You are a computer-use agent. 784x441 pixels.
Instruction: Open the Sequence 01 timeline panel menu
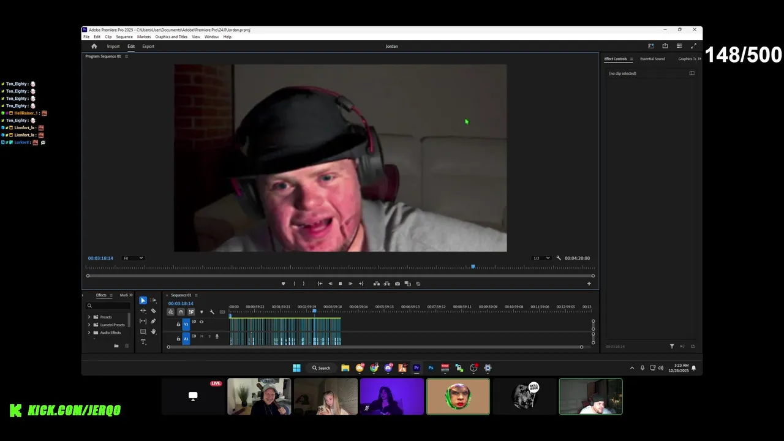click(x=196, y=295)
